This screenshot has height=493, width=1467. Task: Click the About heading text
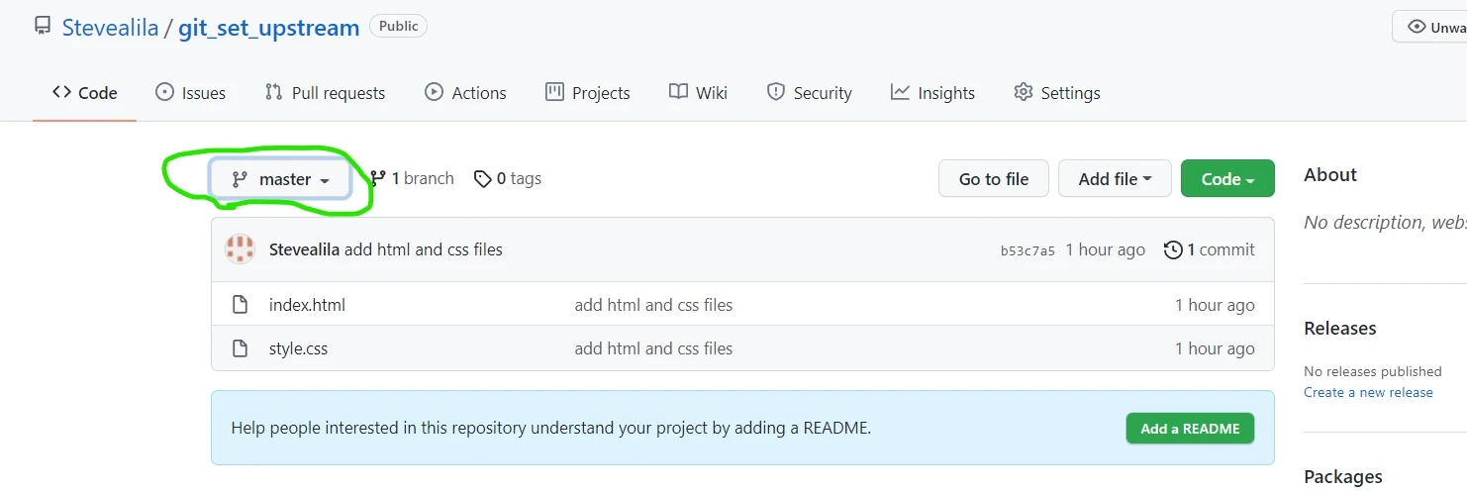[x=1330, y=175]
